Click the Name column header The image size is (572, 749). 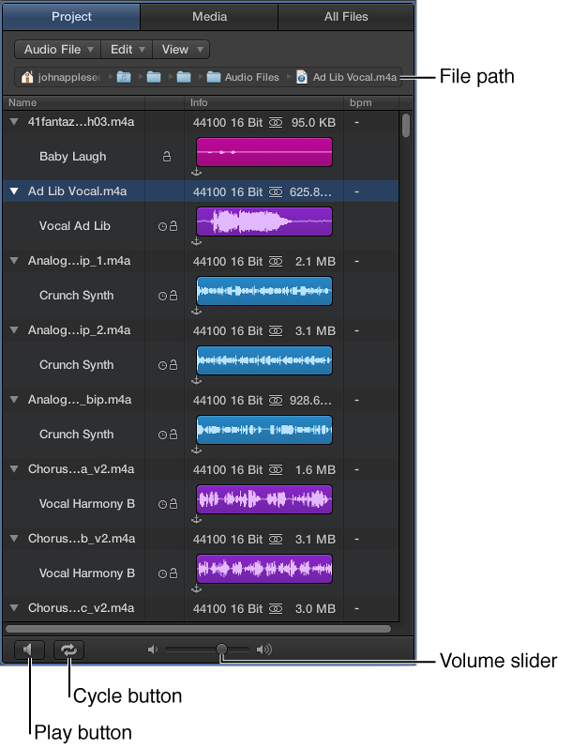(73, 102)
